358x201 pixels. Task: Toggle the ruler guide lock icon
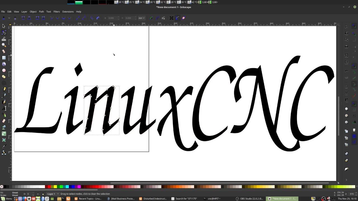pyautogui.click(x=10, y=25)
